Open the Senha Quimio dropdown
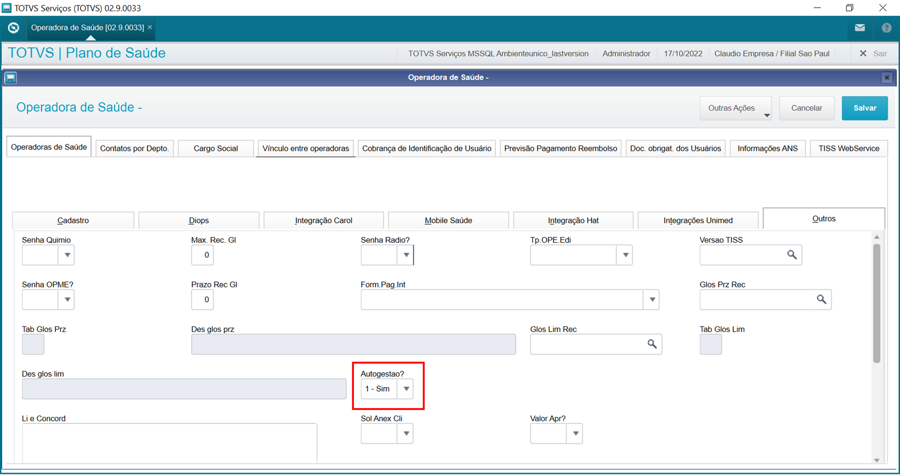This screenshot has width=900, height=475. pos(67,255)
